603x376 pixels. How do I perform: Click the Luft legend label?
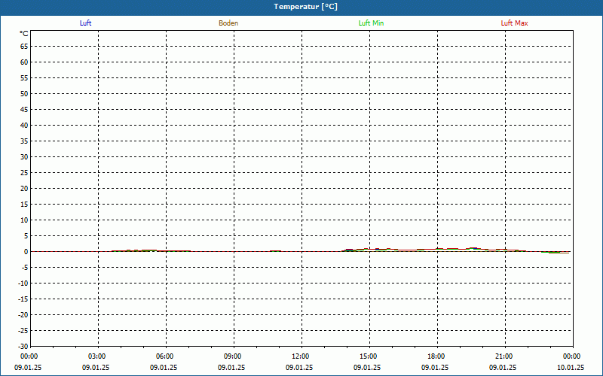tap(85, 23)
